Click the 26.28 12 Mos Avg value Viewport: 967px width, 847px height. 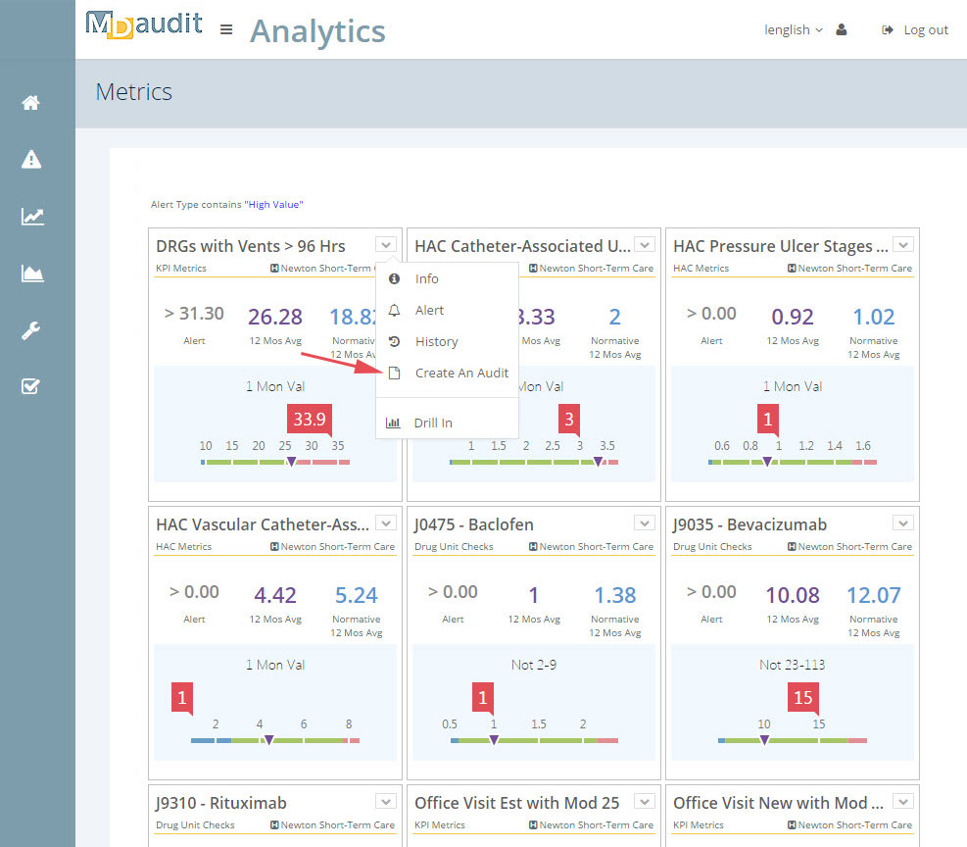(275, 317)
